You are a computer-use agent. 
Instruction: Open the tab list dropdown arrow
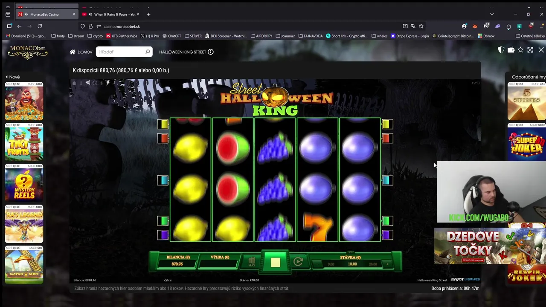(492, 14)
